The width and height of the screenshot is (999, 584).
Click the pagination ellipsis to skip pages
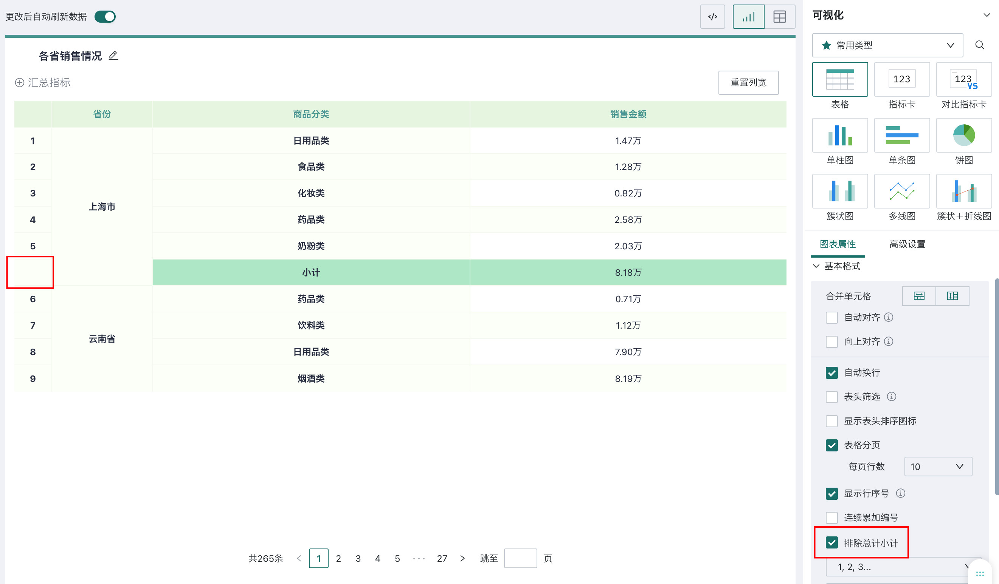(x=419, y=559)
